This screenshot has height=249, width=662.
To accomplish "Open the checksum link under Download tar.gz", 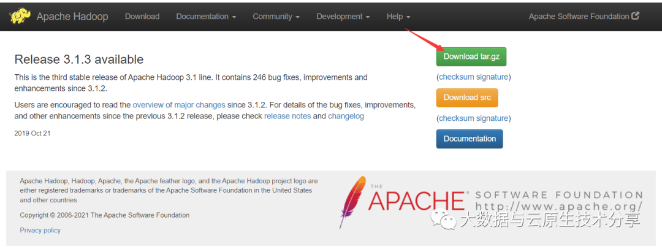I will tap(457, 77).
